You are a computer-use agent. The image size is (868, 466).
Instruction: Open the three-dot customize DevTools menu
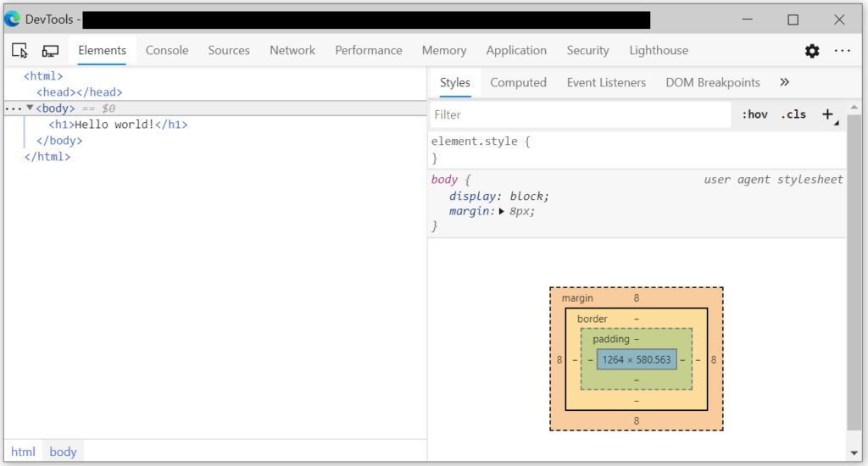842,51
